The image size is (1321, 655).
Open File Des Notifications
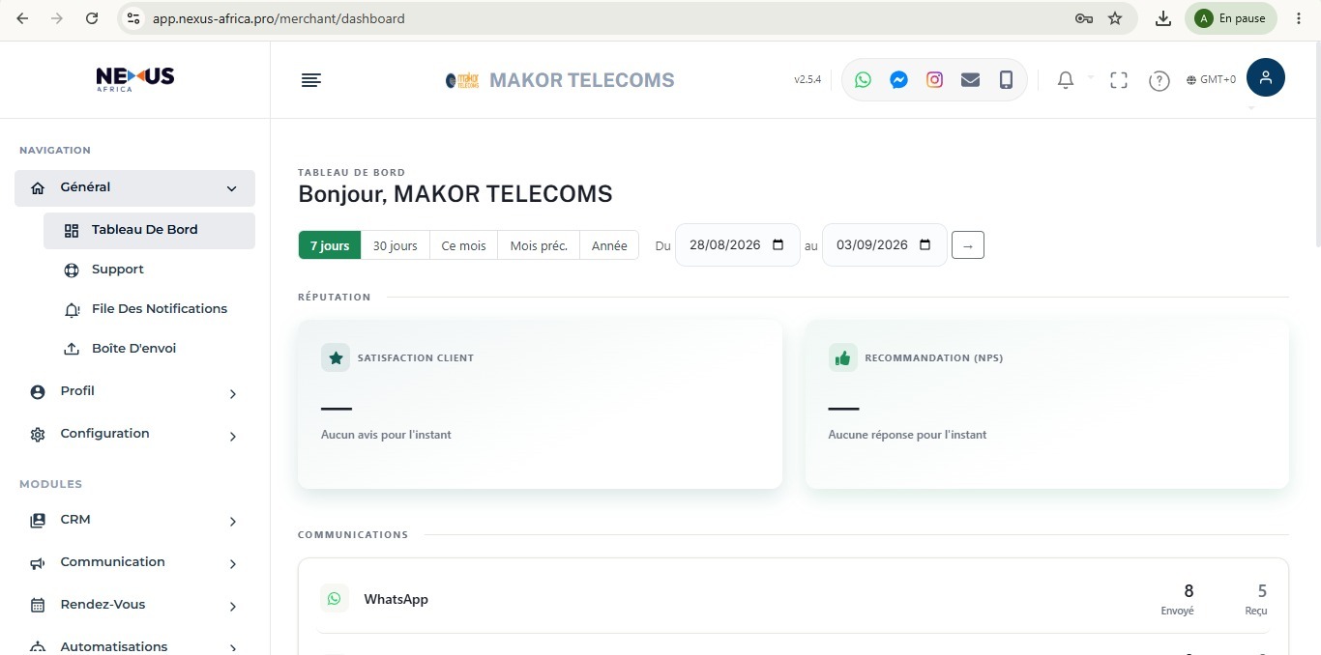click(149, 310)
